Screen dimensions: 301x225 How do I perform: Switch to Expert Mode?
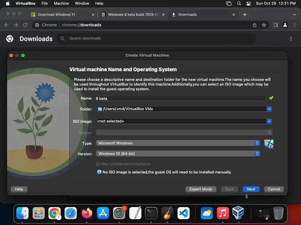[201, 189]
